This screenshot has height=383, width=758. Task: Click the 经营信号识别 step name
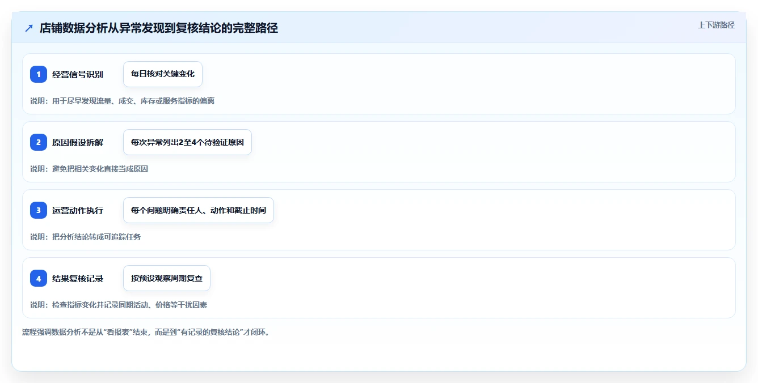click(x=78, y=74)
